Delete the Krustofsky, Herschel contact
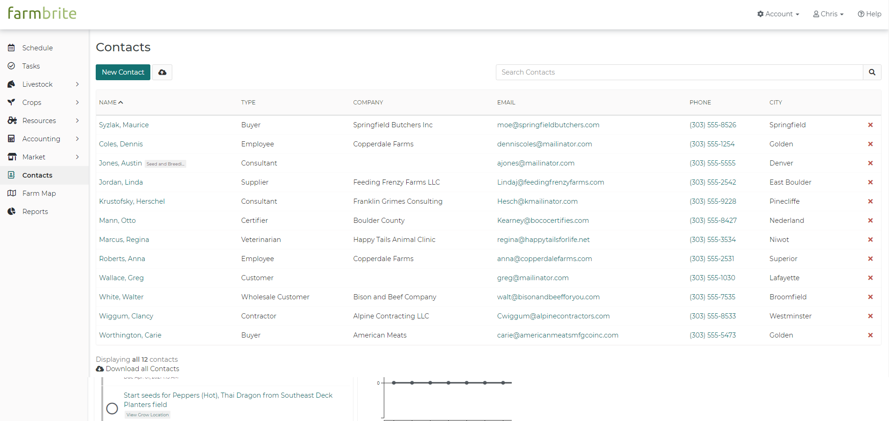 (870, 201)
